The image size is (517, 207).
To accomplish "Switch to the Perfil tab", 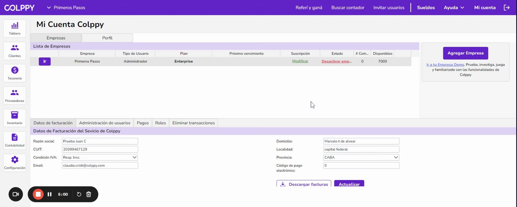I will click(107, 38).
